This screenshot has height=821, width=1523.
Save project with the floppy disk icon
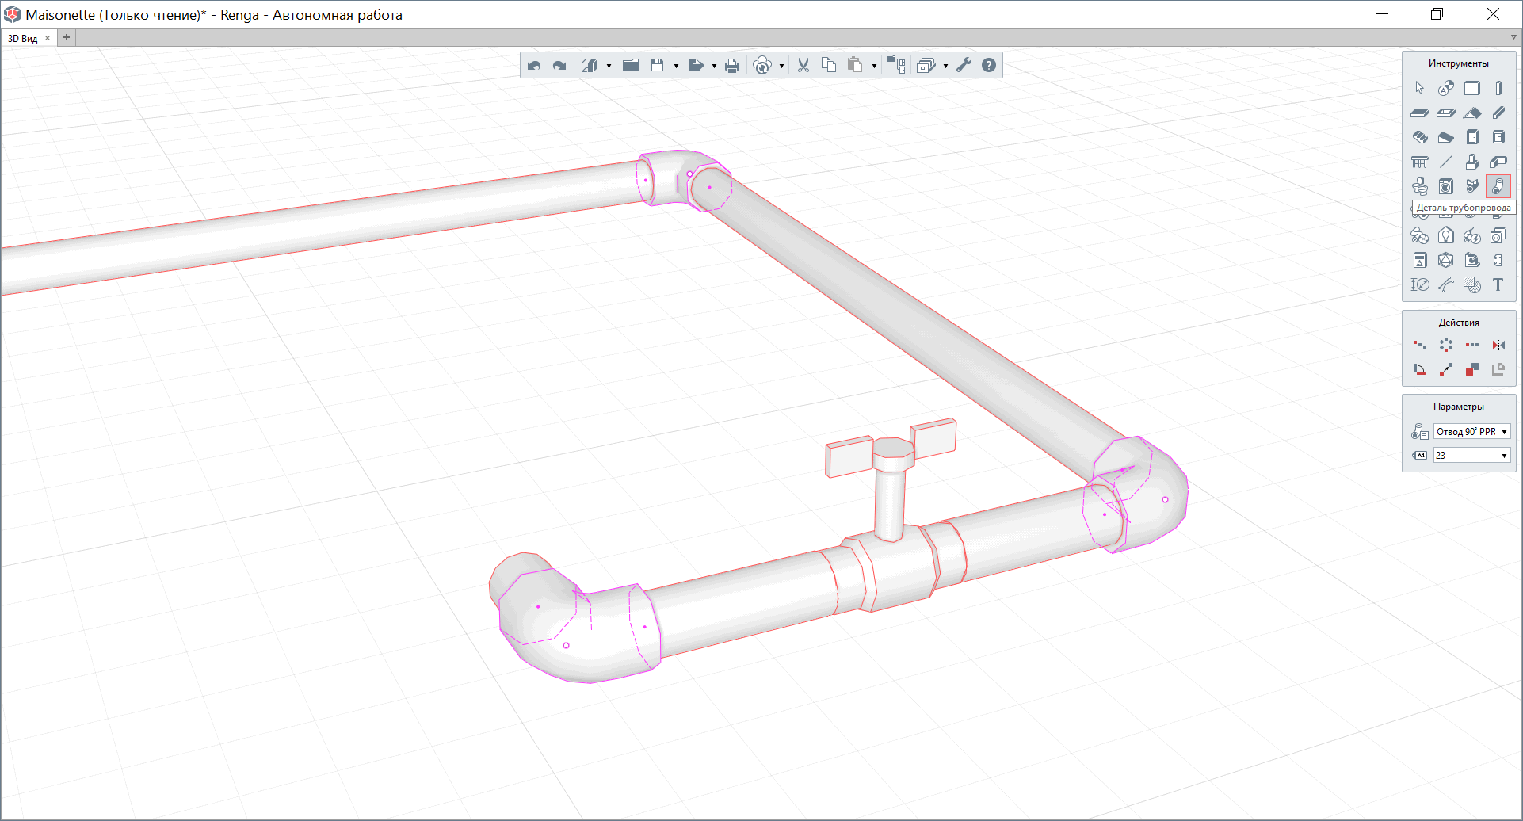(657, 66)
